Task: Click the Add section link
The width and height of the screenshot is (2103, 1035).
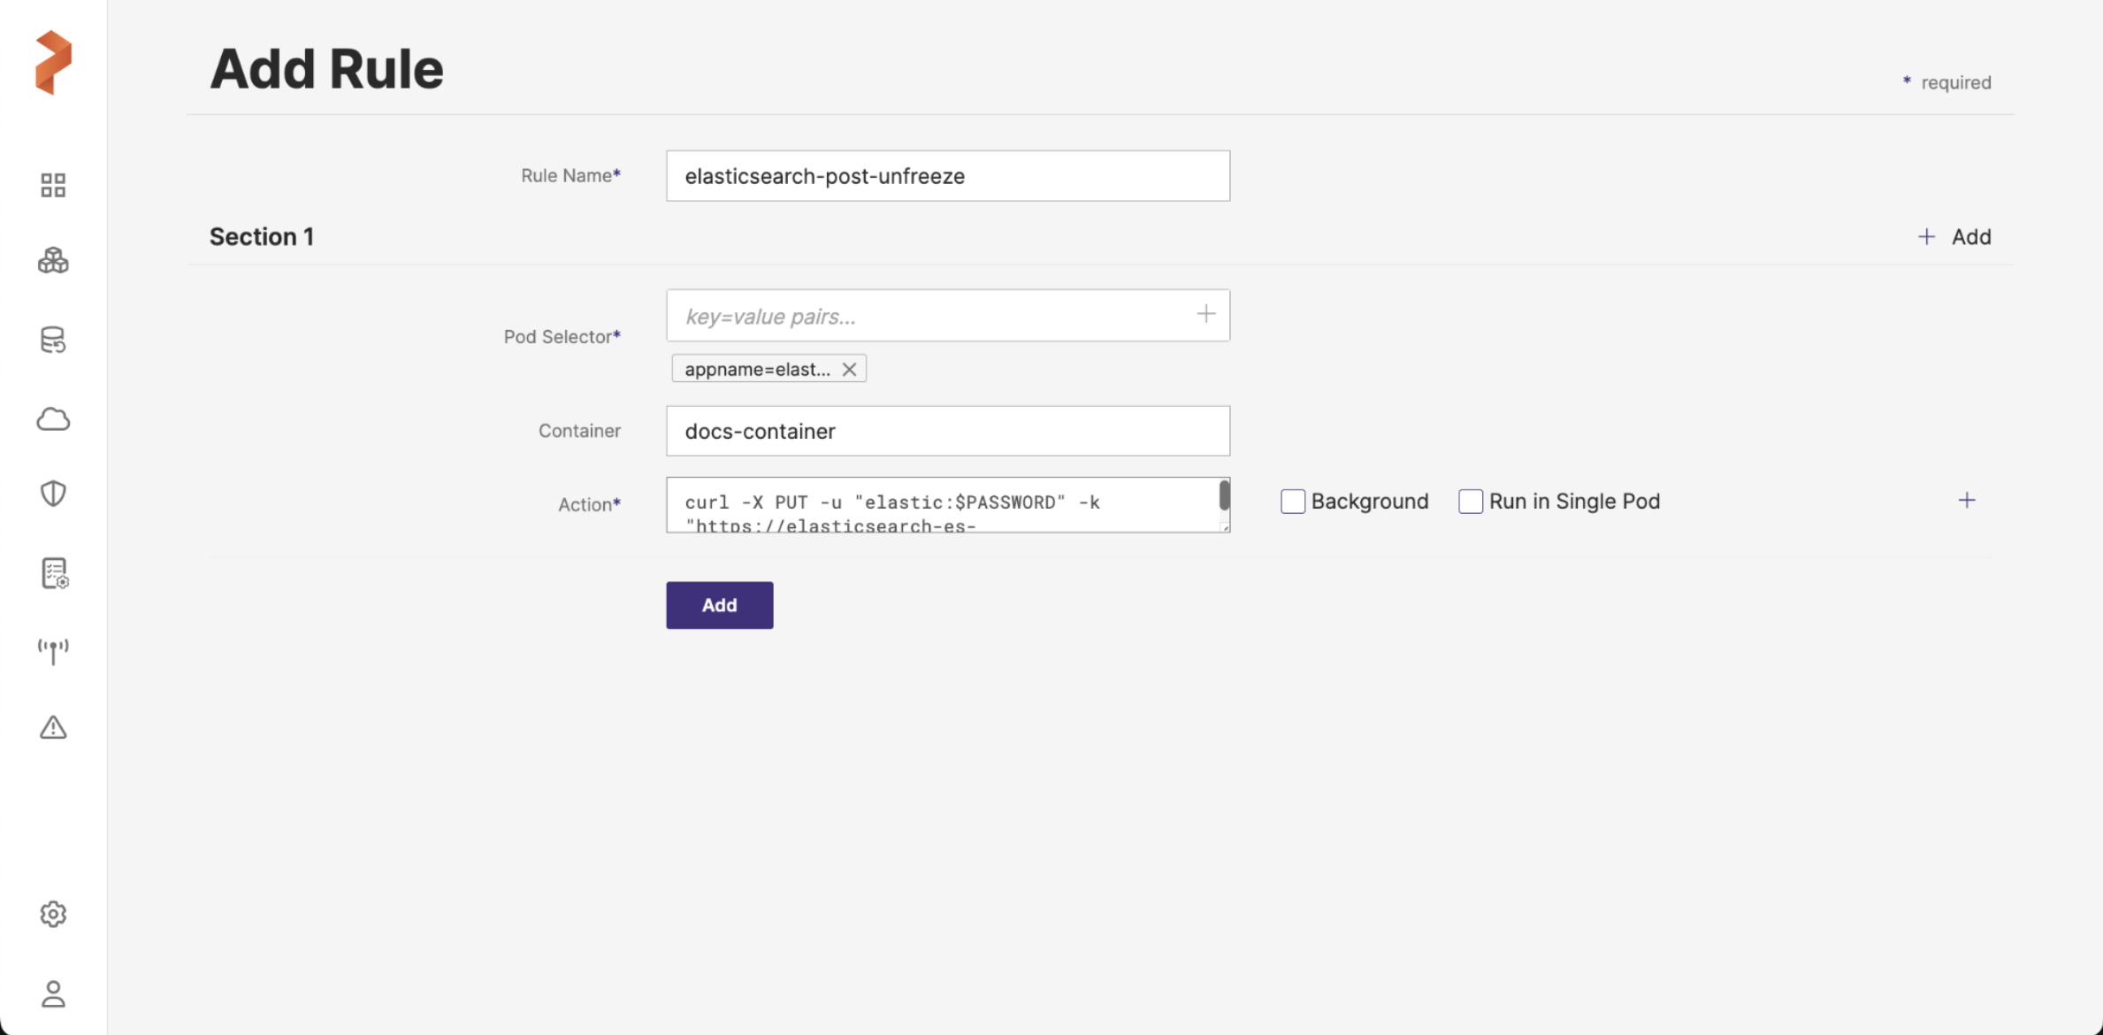Action: point(1954,237)
